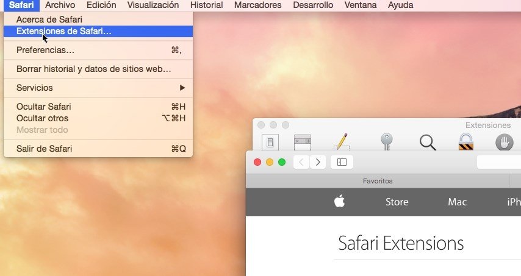This screenshot has height=276, width=521.
Task: Open the Safari menu in menu bar
Action: point(21,5)
